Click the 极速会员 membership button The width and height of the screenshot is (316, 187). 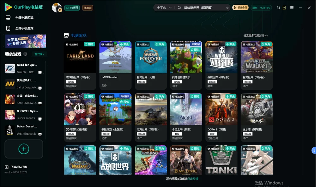(x=240, y=8)
